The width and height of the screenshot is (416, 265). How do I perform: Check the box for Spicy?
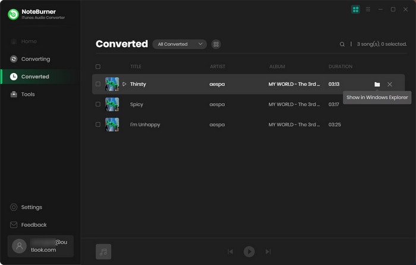[98, 104]
